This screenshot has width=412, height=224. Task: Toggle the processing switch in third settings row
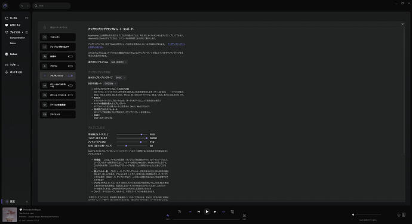tap(70, 57)
